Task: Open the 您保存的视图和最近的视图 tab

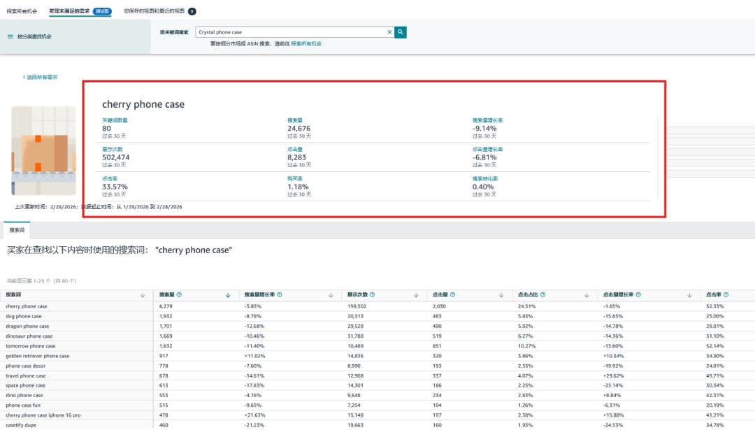Action: [x=154, y=11]
